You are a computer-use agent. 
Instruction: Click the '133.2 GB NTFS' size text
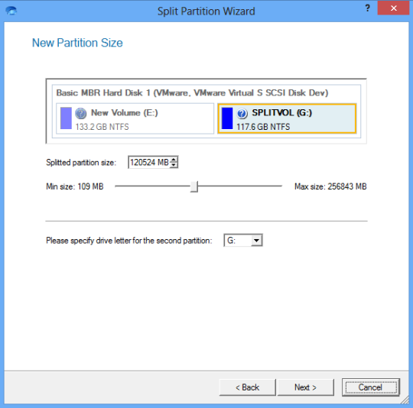click(x=102, y=127)
